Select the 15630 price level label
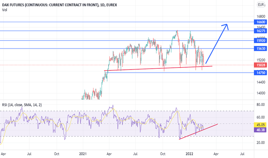Screen dimensions: 268x158 click(261, 49)
